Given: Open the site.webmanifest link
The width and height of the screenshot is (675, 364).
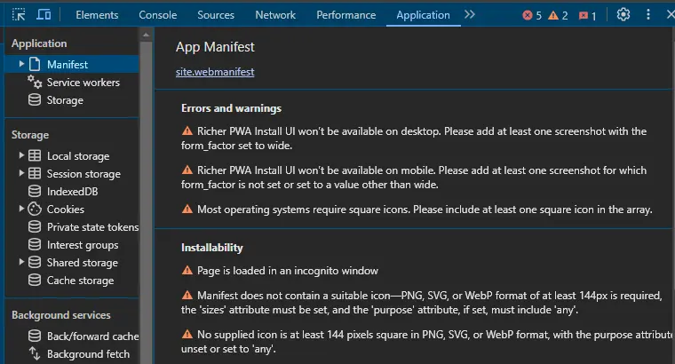Looking at the screenshot, I should coord(215,72).
